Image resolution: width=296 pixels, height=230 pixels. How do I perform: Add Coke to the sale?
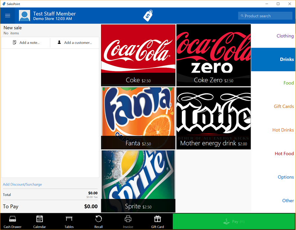[138, 55]
